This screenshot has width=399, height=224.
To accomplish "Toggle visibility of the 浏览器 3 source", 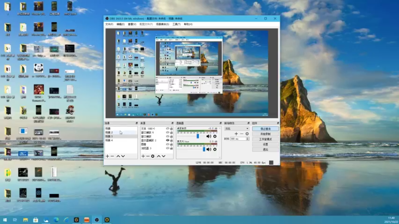I will coord(168,148).
